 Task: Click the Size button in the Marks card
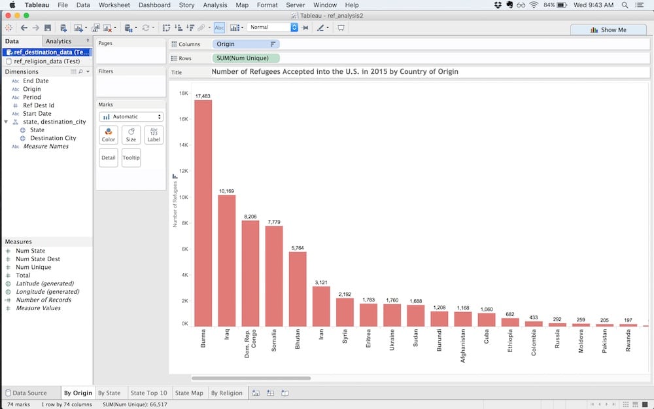(131, 135)
